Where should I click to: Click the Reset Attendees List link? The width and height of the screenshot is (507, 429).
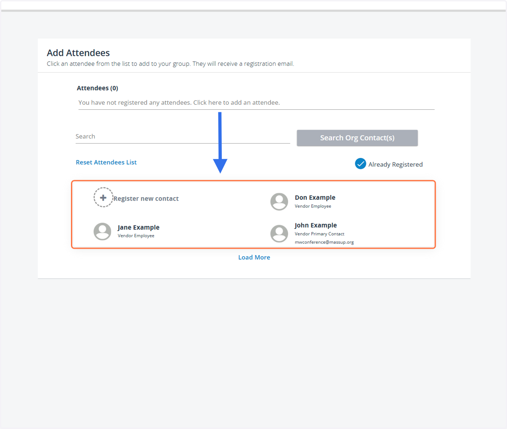(x=106, y=162)
